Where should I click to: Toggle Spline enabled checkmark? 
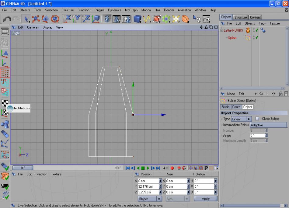tap(257, 37)
